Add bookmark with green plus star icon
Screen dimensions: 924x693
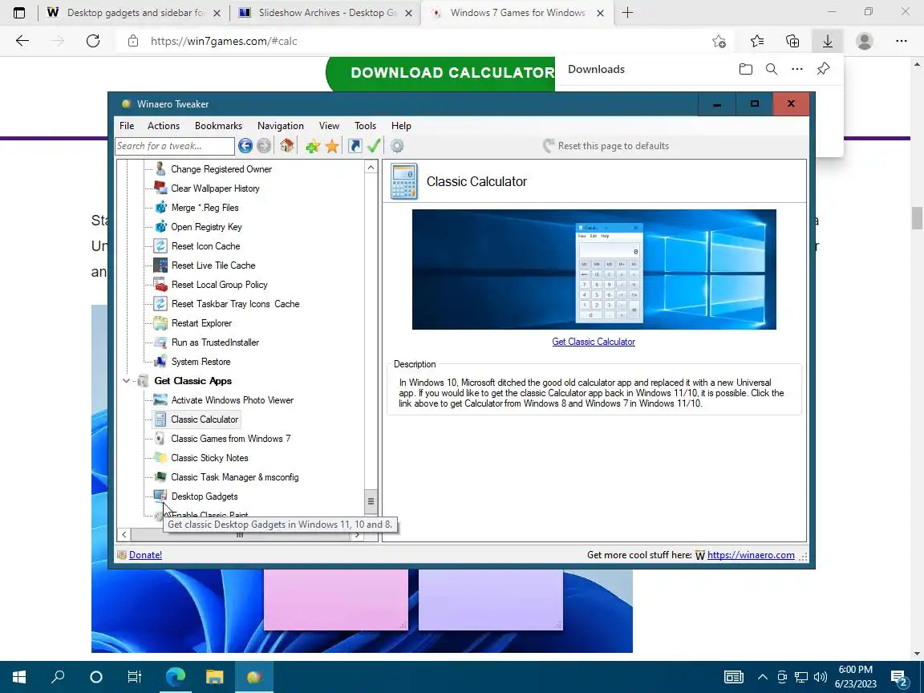(313, 145)
